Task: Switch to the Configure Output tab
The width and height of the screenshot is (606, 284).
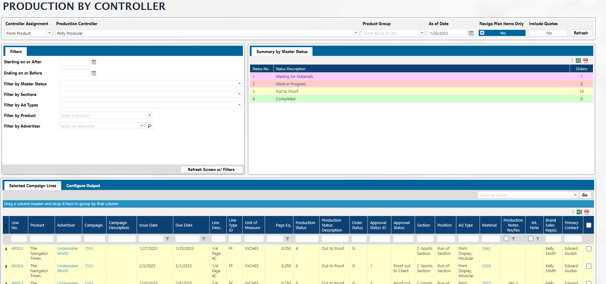Action: click(83, 186)
